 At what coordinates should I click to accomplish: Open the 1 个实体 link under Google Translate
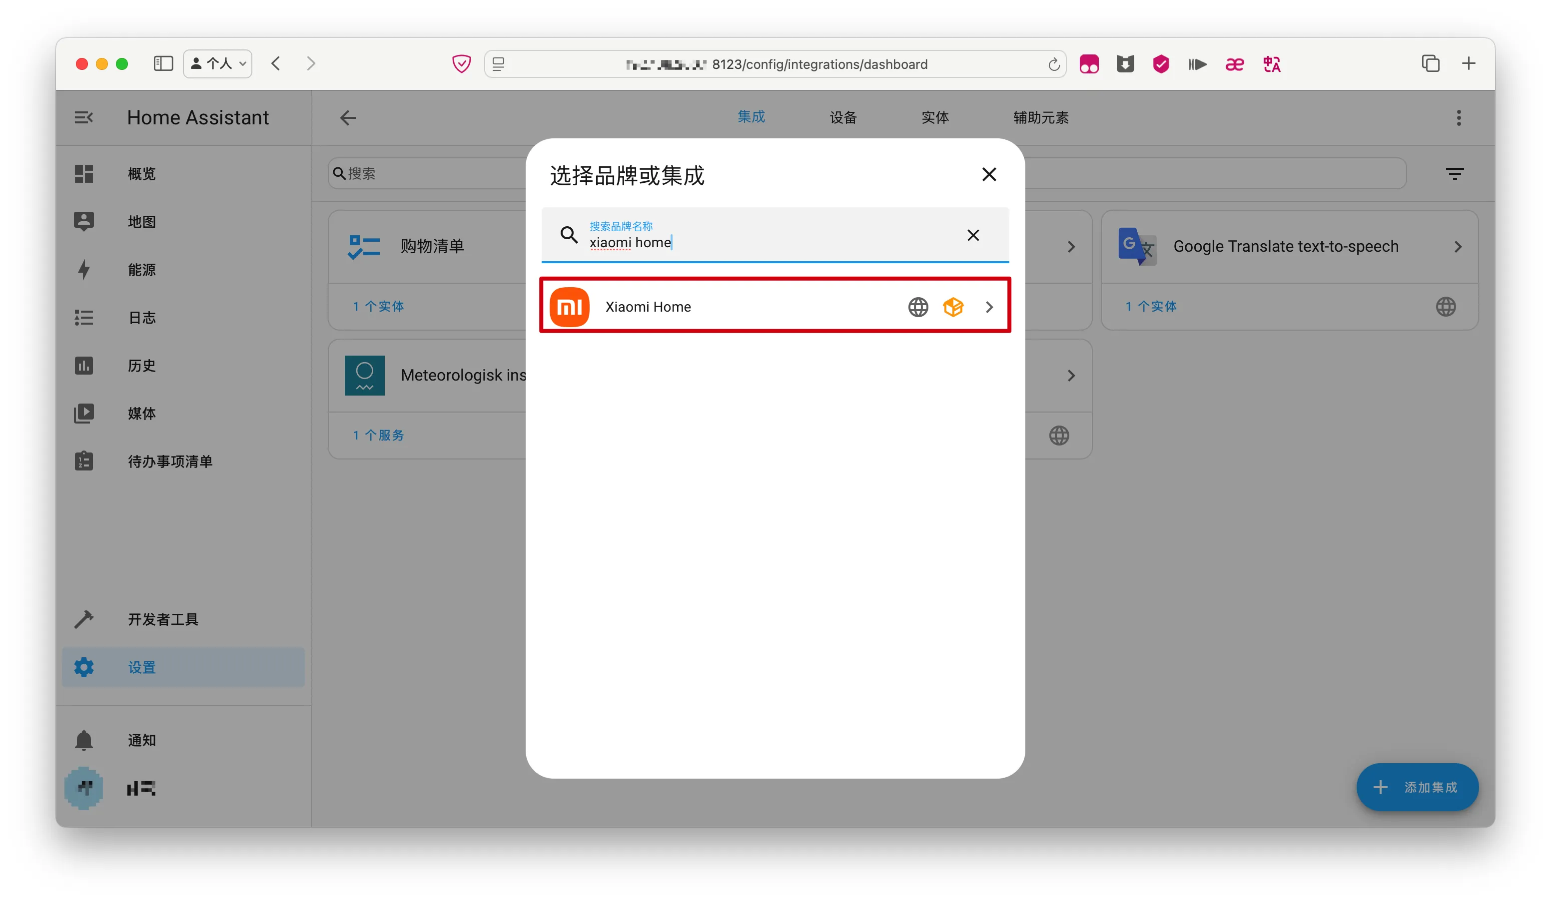click(1151, 306)
